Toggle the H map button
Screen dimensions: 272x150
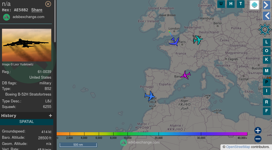[231, 4]
